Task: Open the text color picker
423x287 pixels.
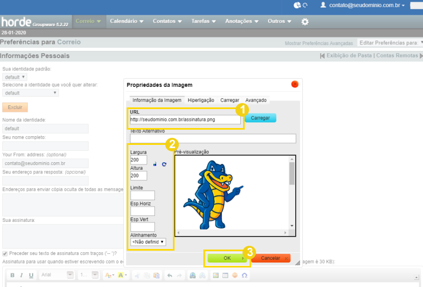Action: (x=109, y=275)
